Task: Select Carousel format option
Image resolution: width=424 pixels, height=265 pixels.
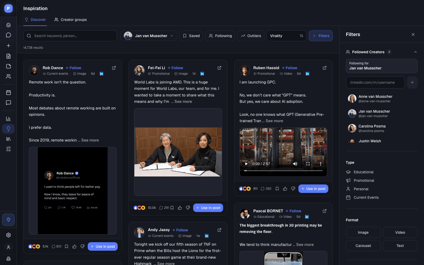Action: pyautogui.click(x=363, y=246)
